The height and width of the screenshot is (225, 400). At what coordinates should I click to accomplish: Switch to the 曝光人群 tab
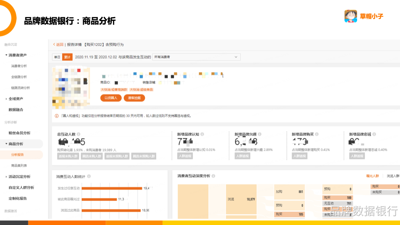372,176
